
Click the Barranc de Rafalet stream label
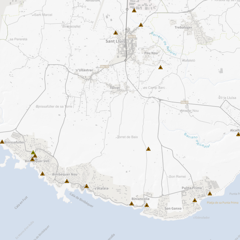pyautogui.click(x=164, y=44)
